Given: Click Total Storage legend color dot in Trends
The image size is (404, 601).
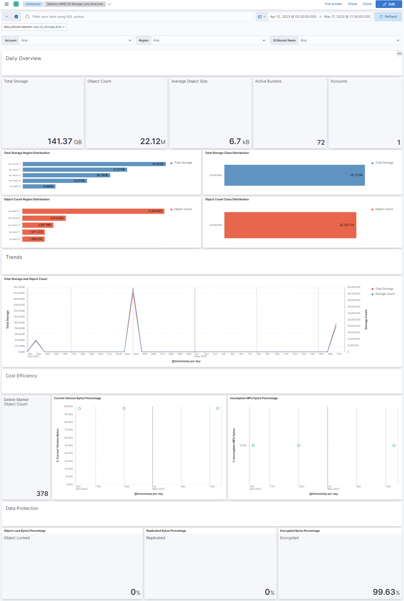Looking at the screenshot, I should click(372, 289).
